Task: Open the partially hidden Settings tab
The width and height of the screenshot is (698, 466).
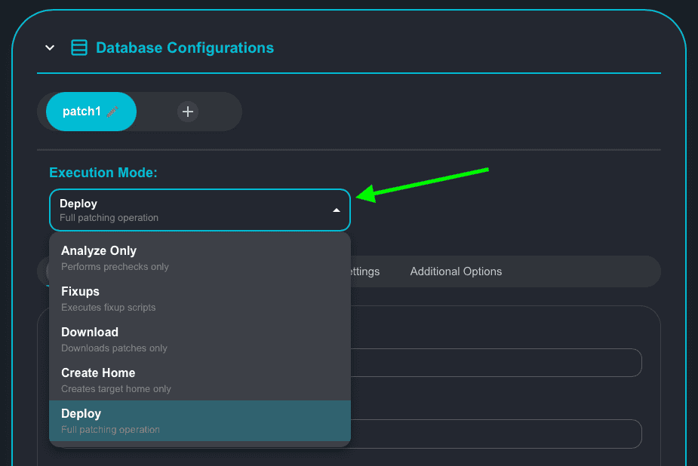Action: coord(365,271)
